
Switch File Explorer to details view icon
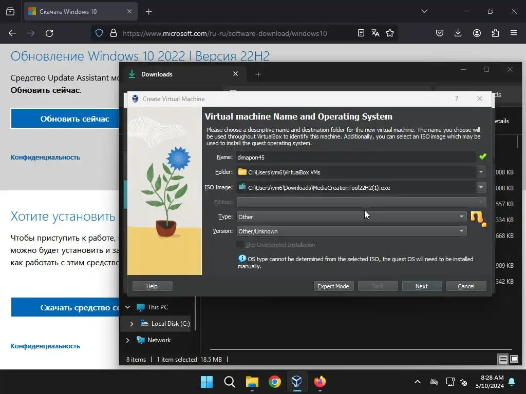coord(503,360)
